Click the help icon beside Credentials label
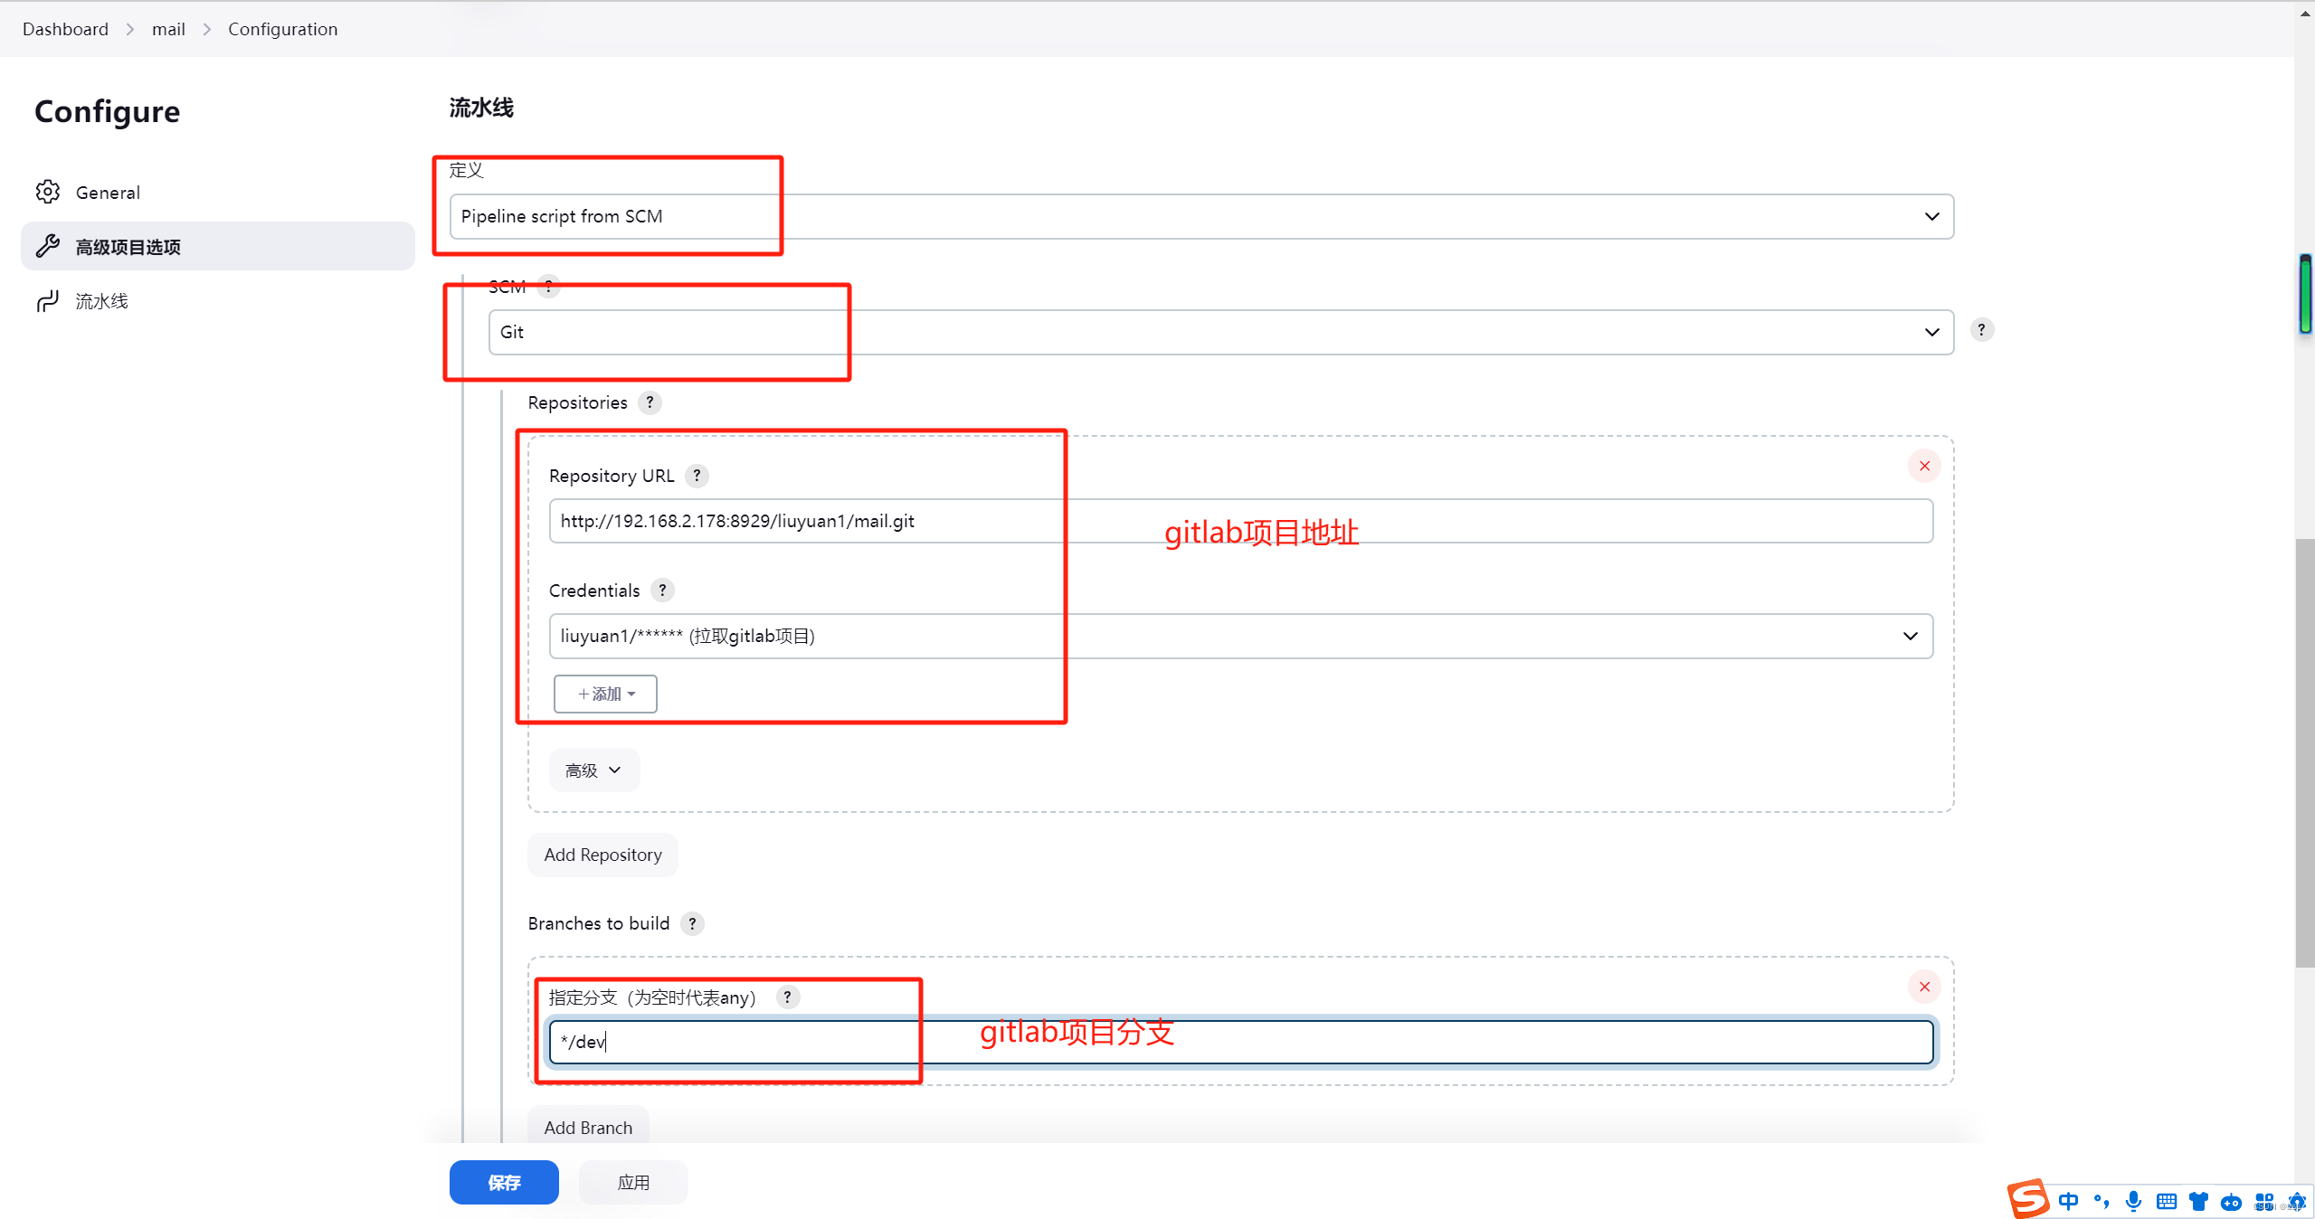This screenshot has height=1219, width=2315. point(662,591)
